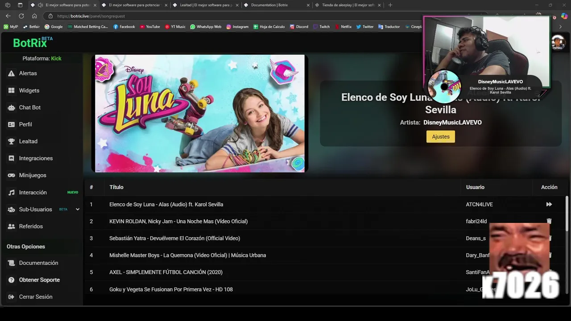Open Integraciones in the sidebar
The image size is (571, 321).
pos(36,158)
